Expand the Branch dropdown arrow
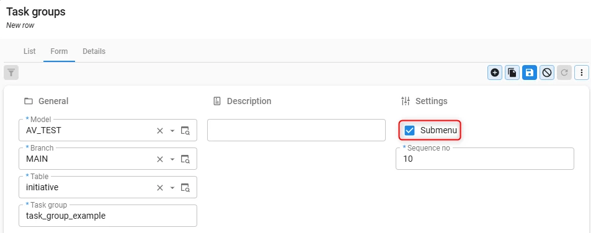 click(x=172, y=160)
